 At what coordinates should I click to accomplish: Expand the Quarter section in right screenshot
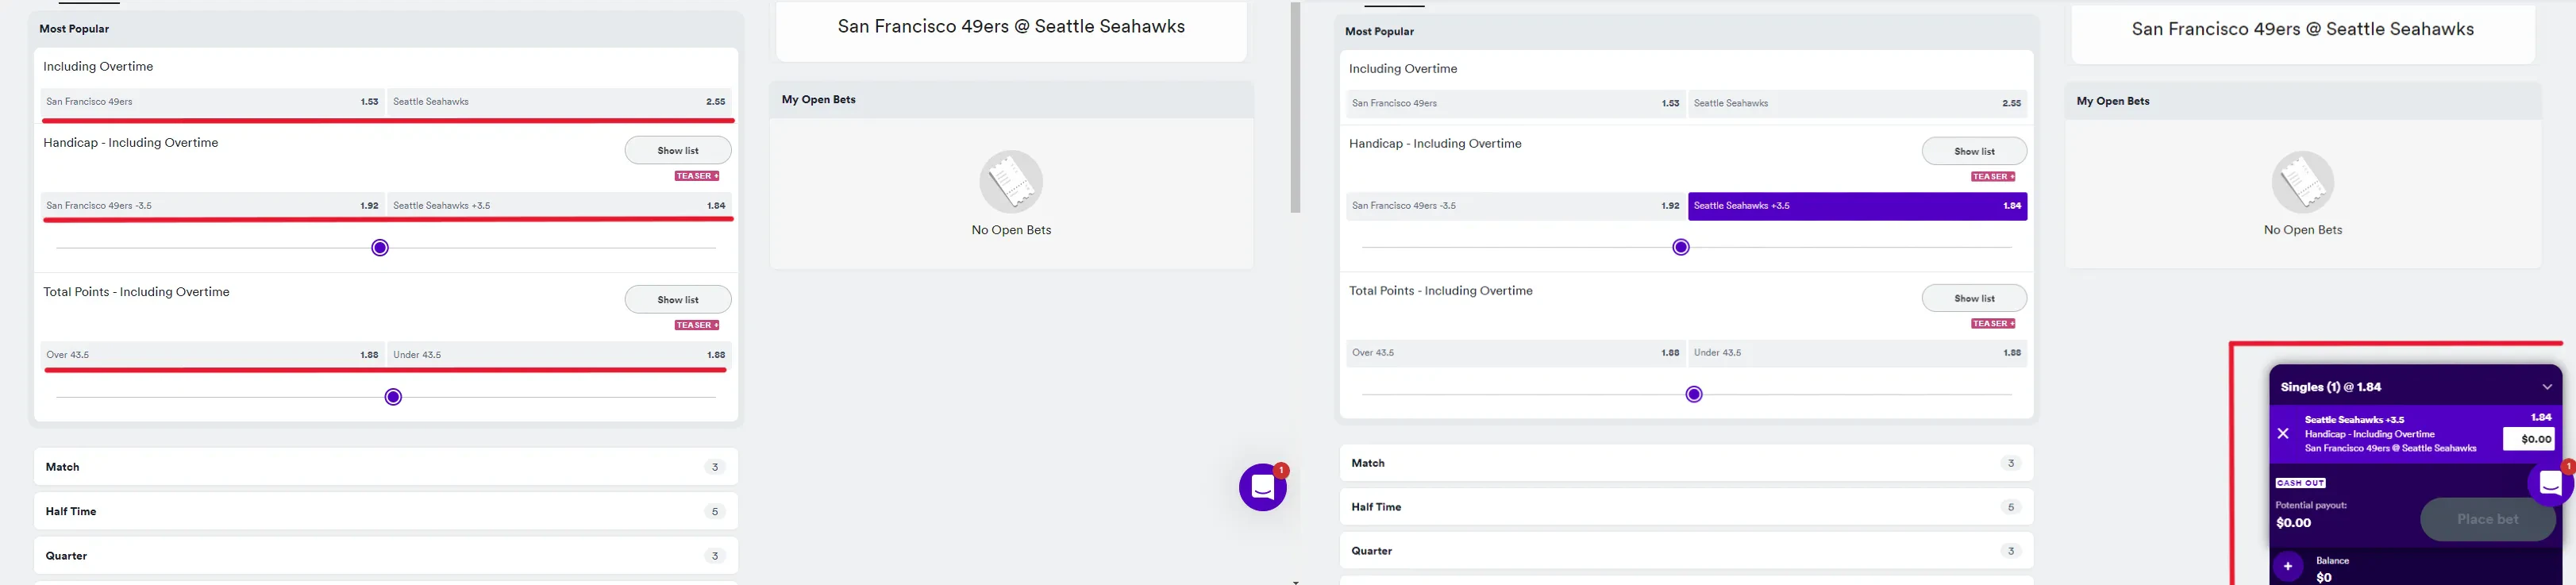click(x=1686, y=551)
